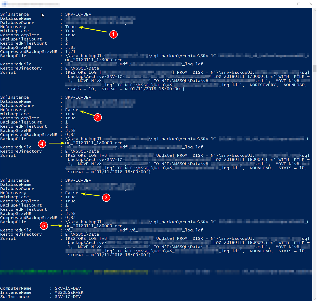Select the WithReplace True value in the third block
317x301 pixels.
click(x=70, y=197)
